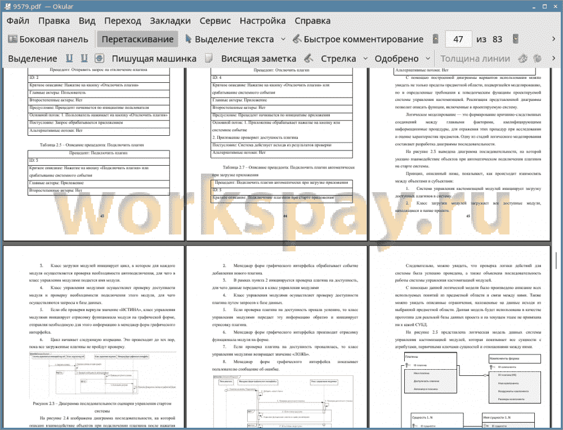Toggle the Перетаскивание browse mode

[137, 39]
